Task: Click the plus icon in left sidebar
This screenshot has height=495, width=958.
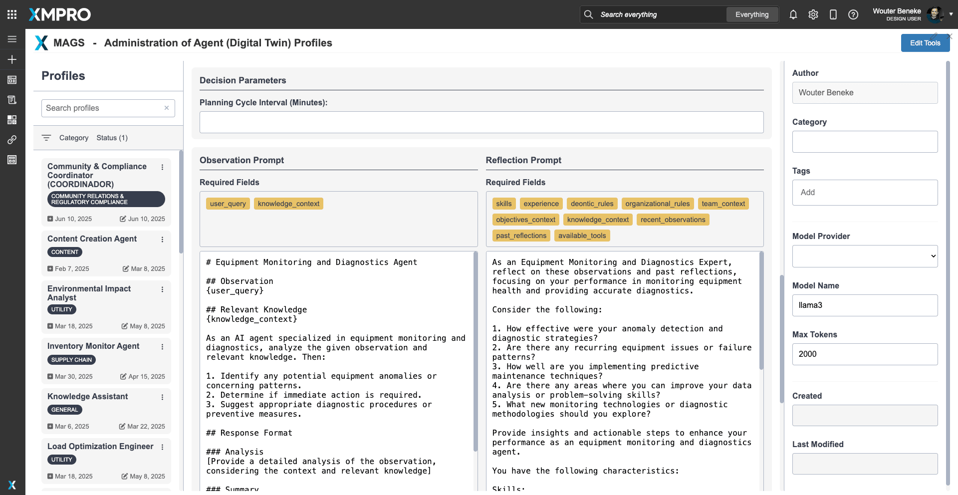Action: click(12, 59)
